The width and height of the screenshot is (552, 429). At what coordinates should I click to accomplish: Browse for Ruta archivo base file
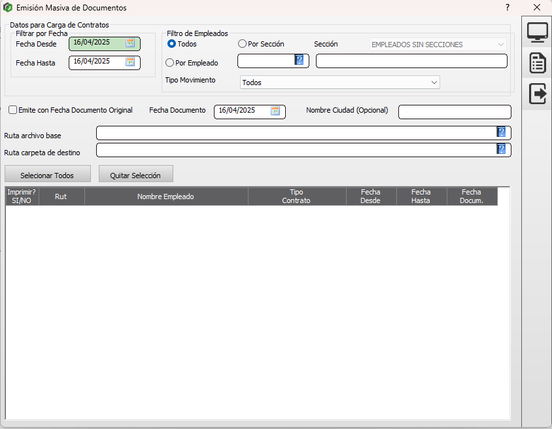click(x=501, y=132)
